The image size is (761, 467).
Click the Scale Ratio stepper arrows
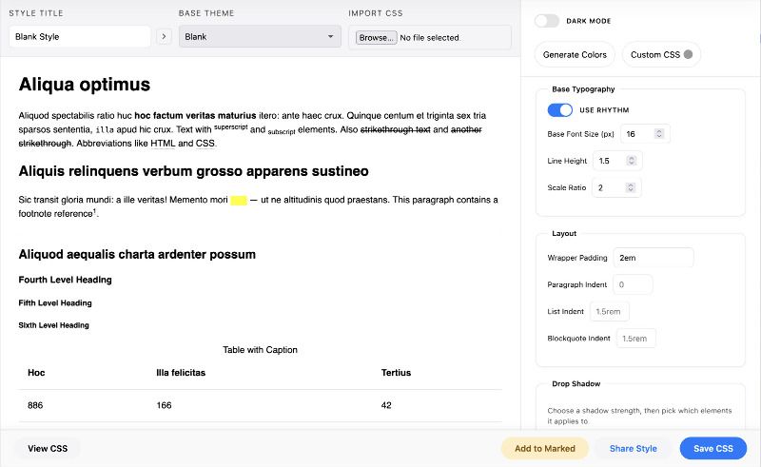633,187
